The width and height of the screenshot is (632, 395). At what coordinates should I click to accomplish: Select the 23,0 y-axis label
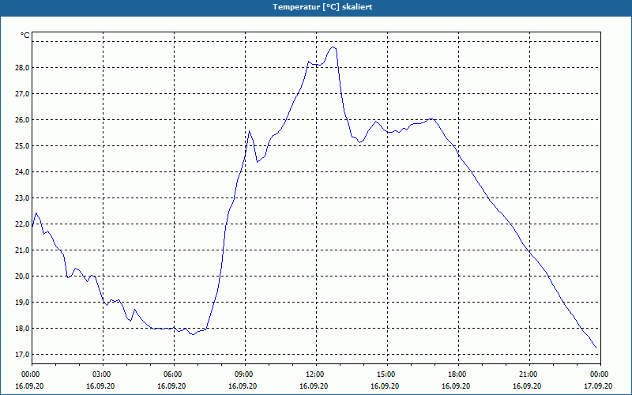click(x=22, y=198)
